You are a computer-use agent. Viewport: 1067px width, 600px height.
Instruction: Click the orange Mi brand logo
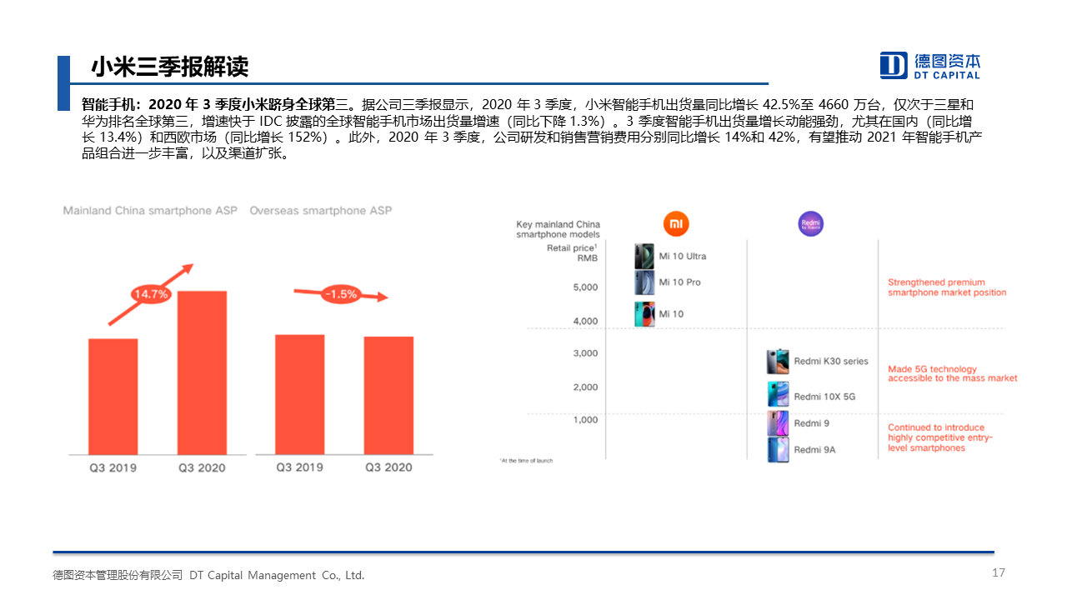(676, 223)
